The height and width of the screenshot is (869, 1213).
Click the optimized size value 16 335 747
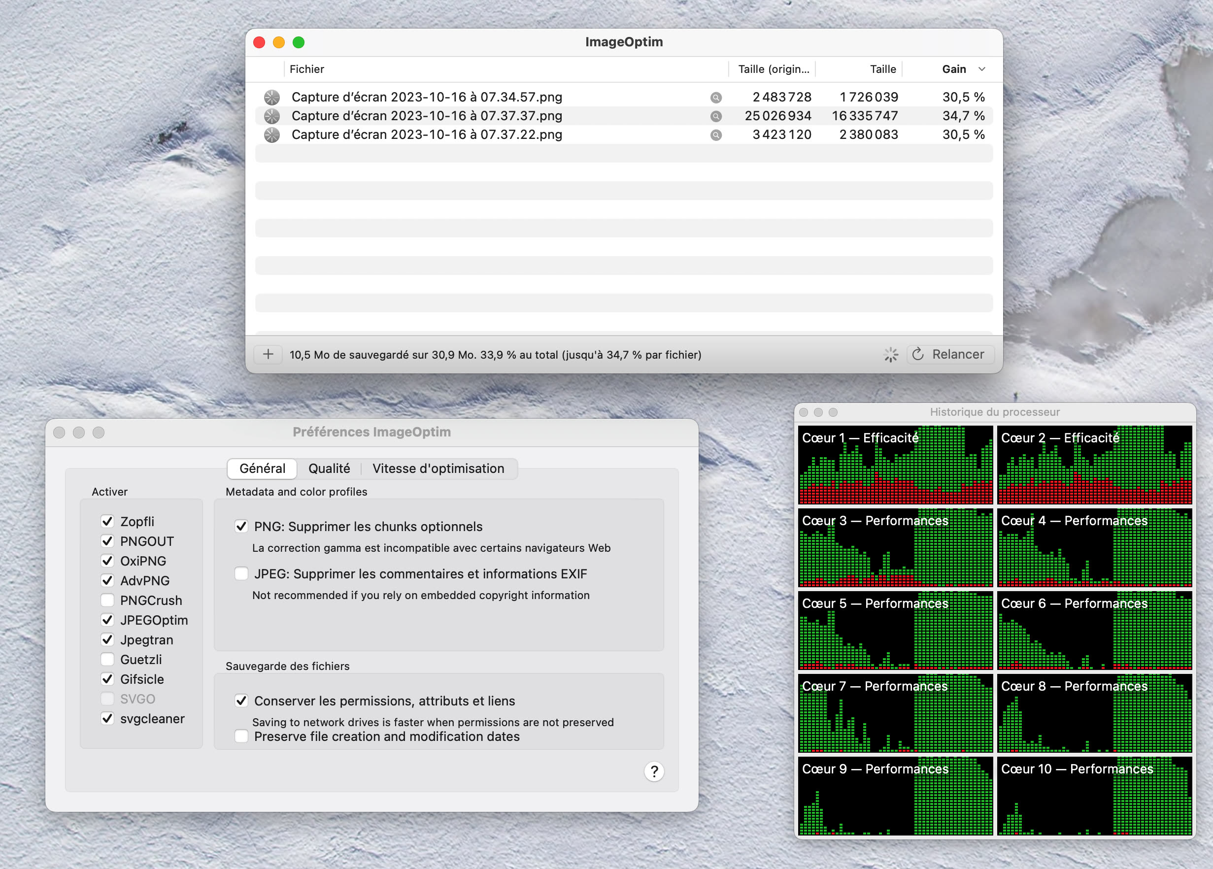(865, 116)
